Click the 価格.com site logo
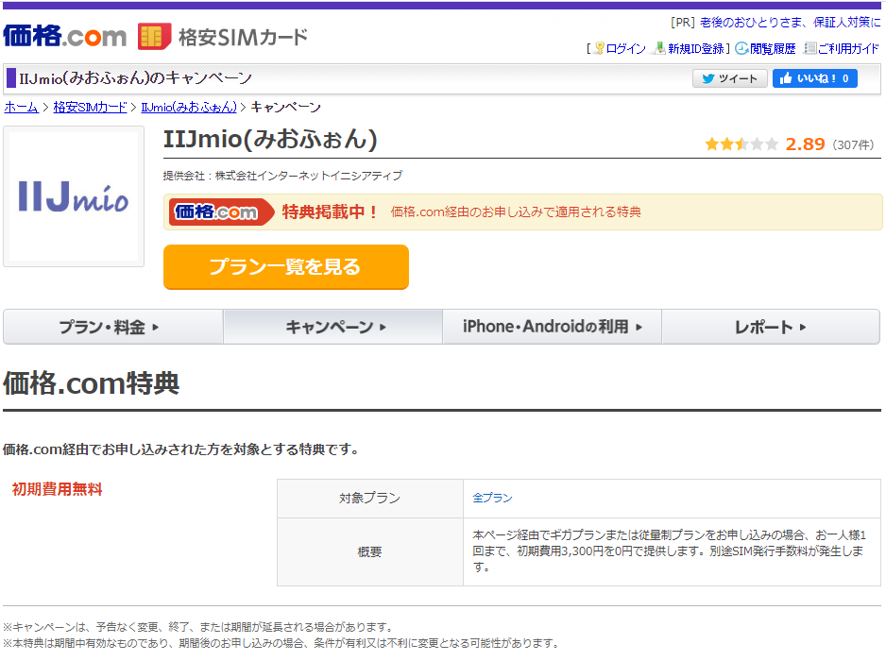 coord(64,36)
